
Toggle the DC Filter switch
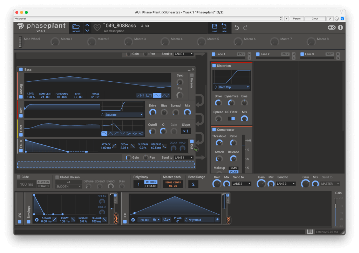click(231, 118)
